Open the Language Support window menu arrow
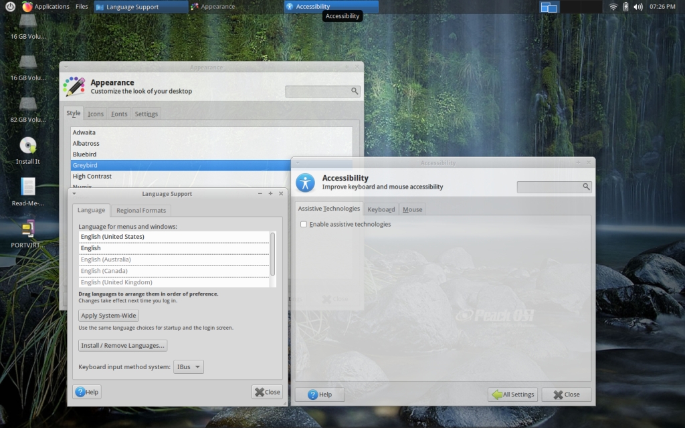Viewport: 685px width, 428px height. pos(74,193)
